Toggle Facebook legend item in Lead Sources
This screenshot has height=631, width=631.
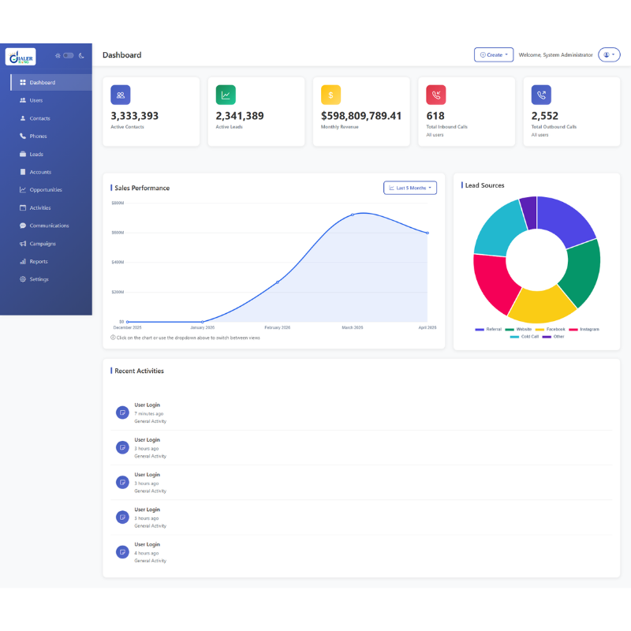coord(550,329)
